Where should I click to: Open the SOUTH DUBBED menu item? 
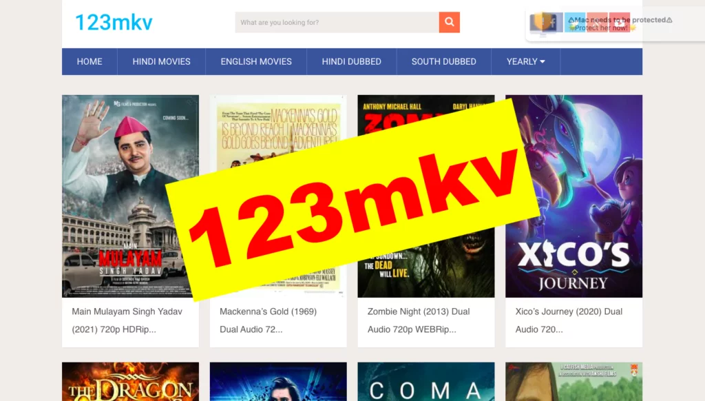click(x=444, y=61)
